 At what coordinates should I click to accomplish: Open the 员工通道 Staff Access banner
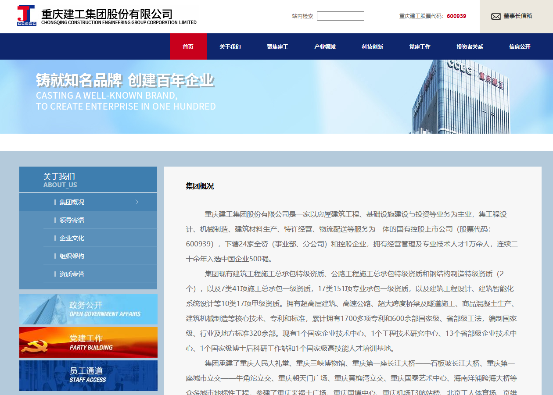(x=88, y=375)
